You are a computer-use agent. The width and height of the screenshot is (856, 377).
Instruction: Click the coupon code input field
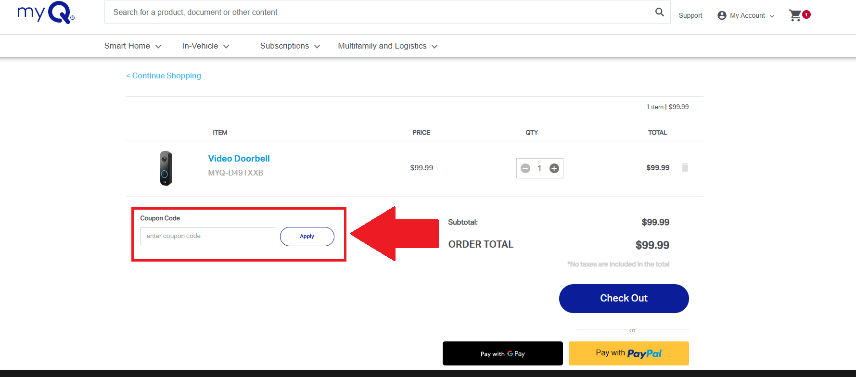[x=207, y=236]
